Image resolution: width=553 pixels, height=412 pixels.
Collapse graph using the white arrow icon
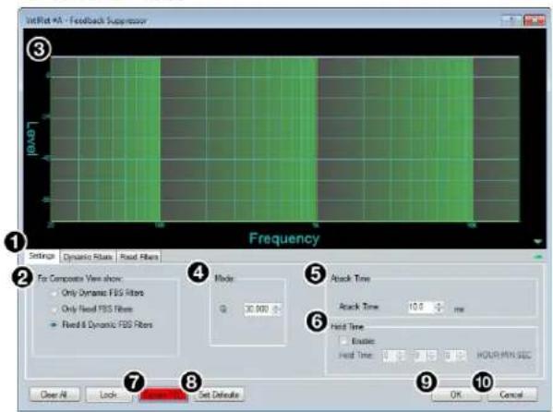pyautogui.click(x=537, y=241)
